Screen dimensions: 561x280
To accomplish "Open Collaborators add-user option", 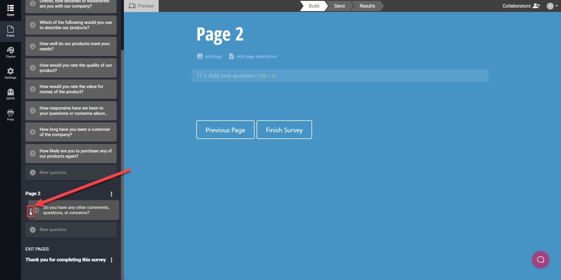I will pos(521,6).
